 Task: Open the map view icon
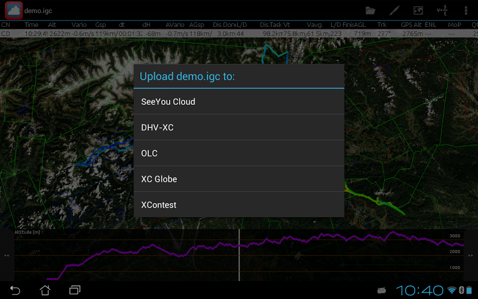[418, 11]
